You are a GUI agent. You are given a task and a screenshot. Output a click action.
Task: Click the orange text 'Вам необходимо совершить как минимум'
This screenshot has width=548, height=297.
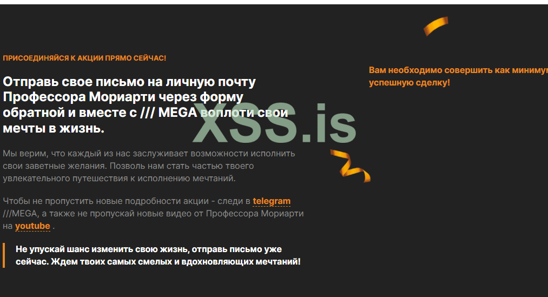point(458,70)
